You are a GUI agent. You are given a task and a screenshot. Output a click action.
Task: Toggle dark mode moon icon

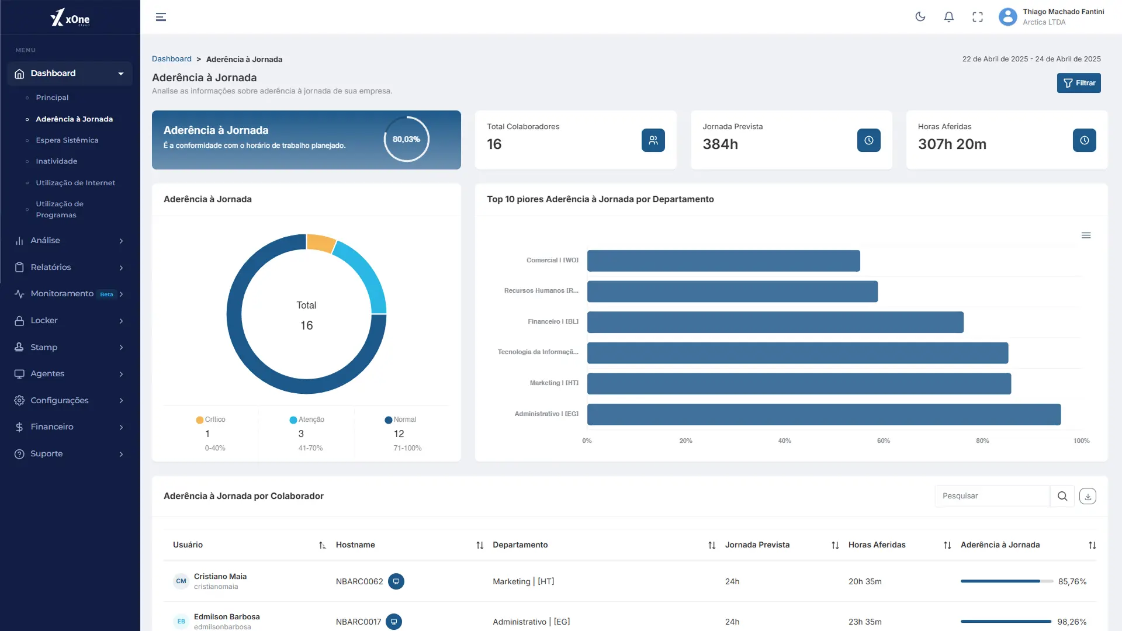(x=920, y=17)
